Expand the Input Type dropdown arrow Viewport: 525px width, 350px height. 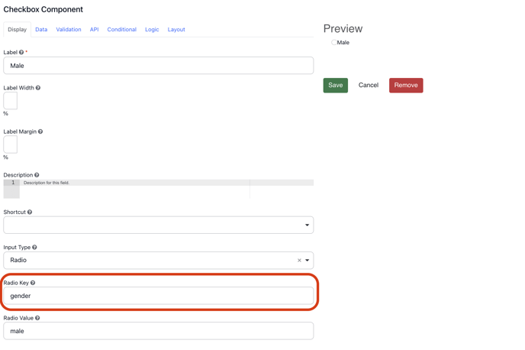coord(308,261)
